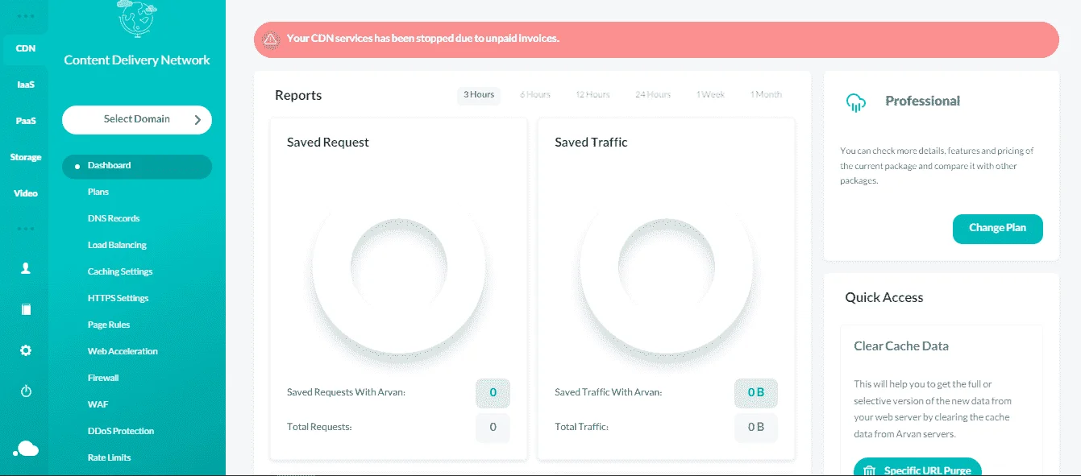Open the Dashboard menu item
Viewport: 1081px width, 476px height.
click(137, 166)
